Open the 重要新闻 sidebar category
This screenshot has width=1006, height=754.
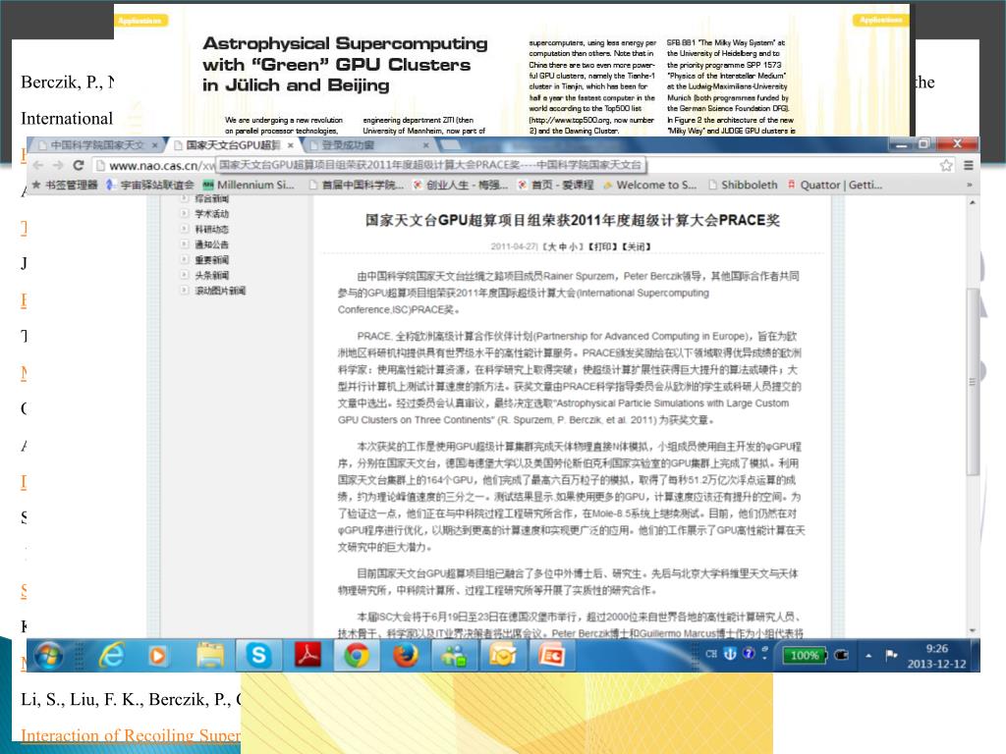(x=212, y=259)
